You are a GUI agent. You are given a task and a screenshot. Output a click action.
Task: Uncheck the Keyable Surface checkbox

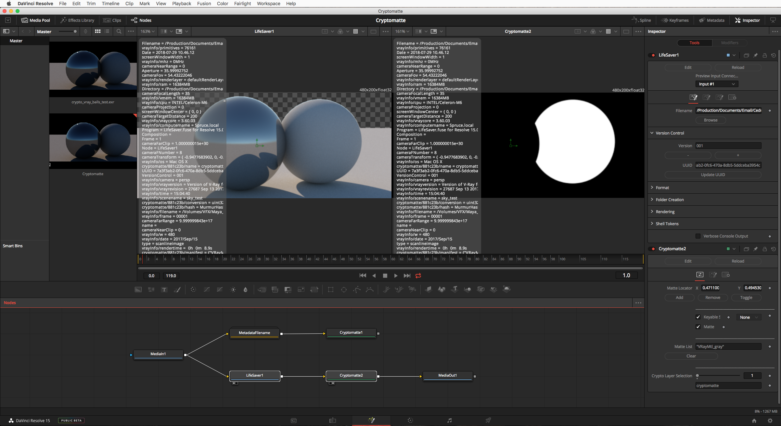click(698, 317)
